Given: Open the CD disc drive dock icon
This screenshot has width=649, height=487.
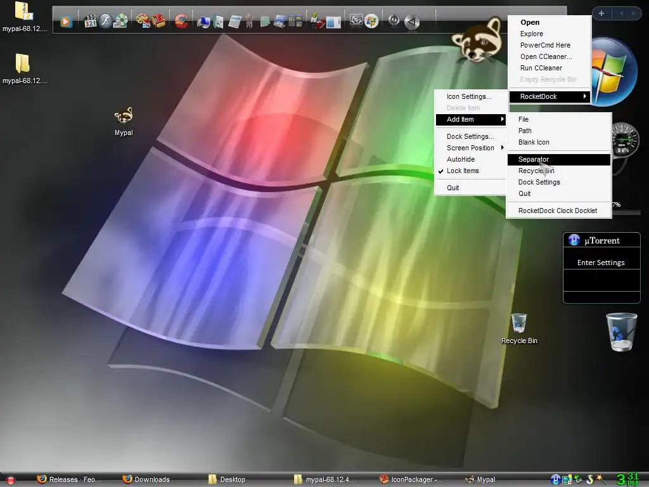Looking at the screenshot, I should point(121,21).
